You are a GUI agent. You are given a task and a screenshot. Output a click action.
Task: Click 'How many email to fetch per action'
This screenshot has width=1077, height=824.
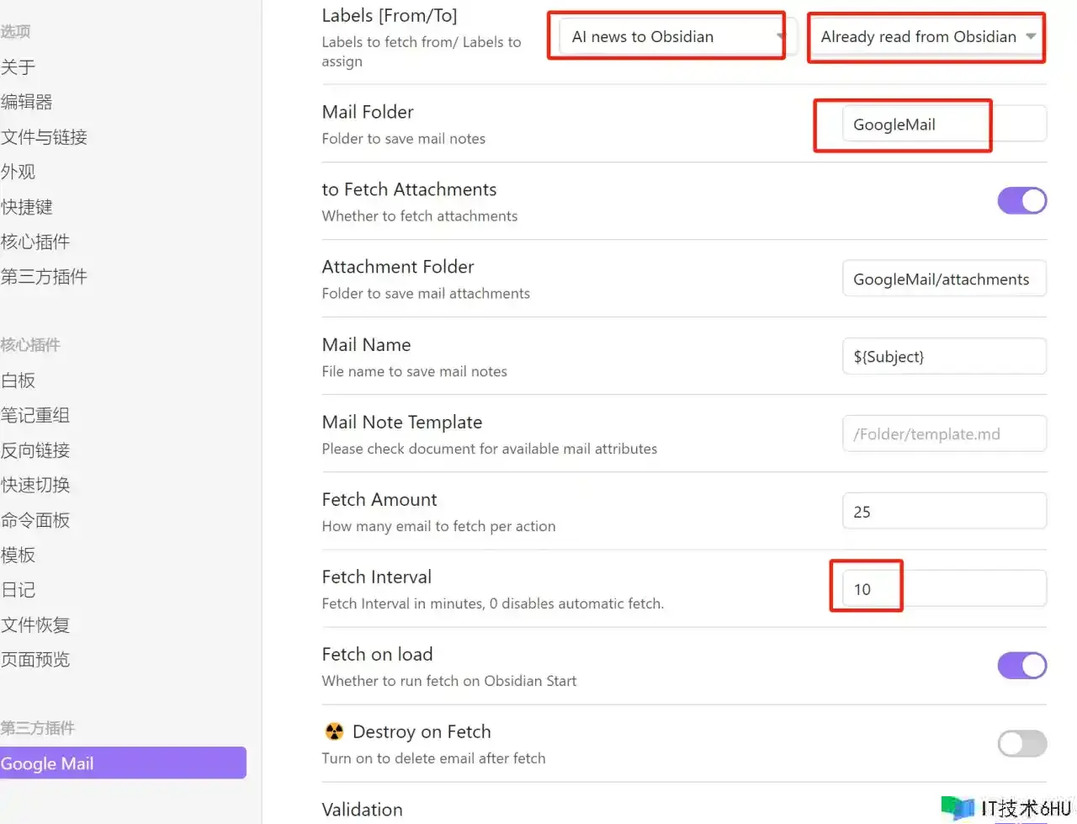[438, 526]
